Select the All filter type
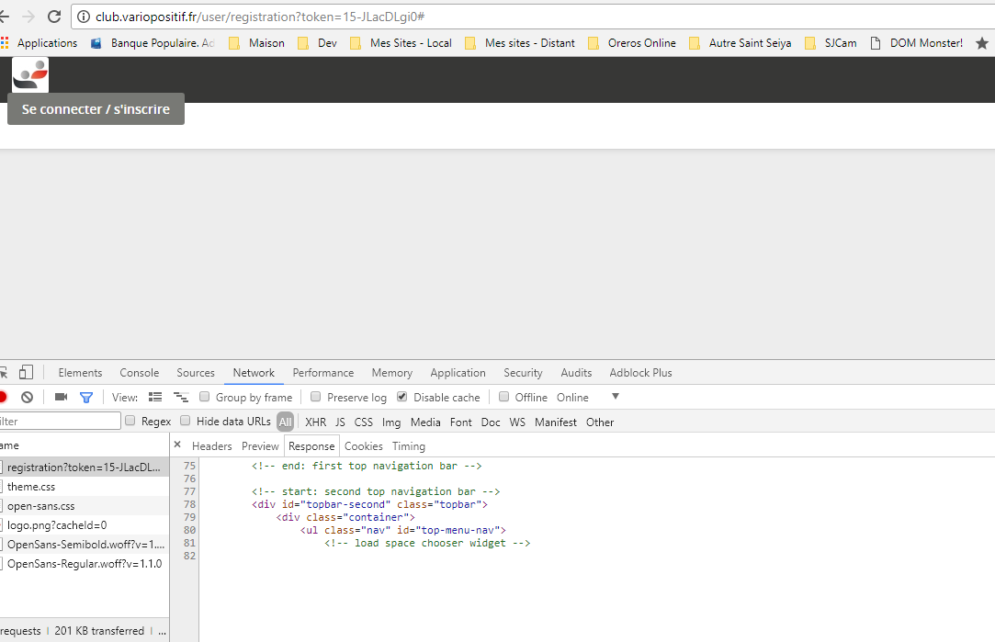Viewport: 995px width, 642px height. click(x=285, y=422)
